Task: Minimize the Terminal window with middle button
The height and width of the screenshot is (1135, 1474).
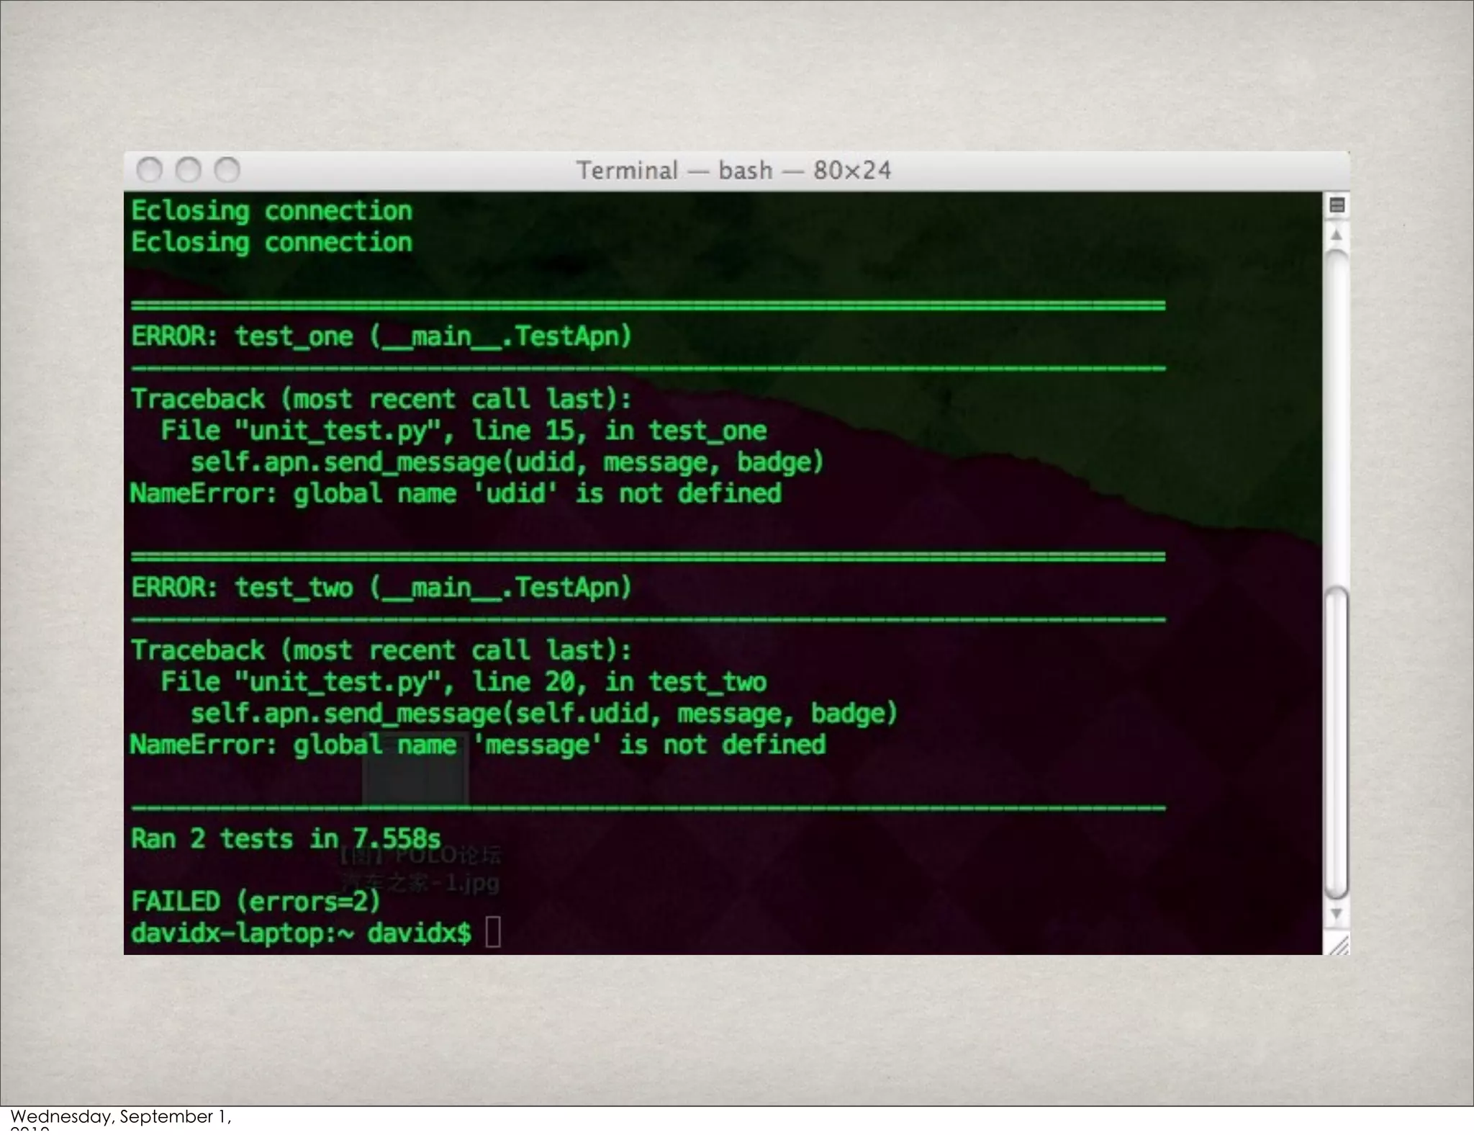Action: [x=189, y=171]
